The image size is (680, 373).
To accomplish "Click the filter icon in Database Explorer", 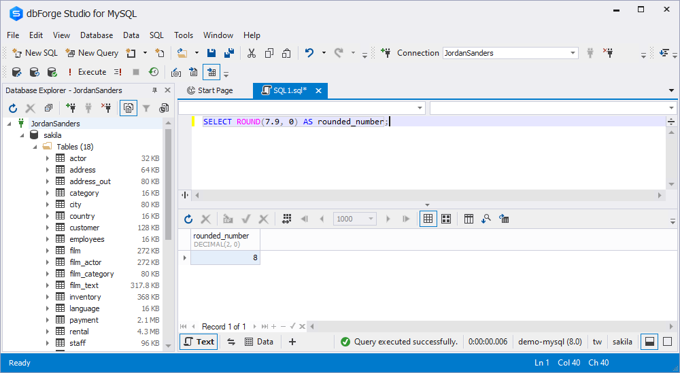I will click(146, 108).
